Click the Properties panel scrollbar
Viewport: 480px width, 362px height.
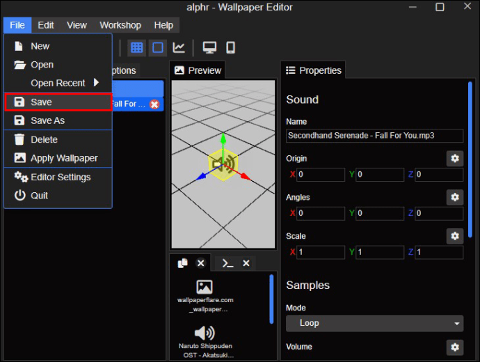coord(470,159)
